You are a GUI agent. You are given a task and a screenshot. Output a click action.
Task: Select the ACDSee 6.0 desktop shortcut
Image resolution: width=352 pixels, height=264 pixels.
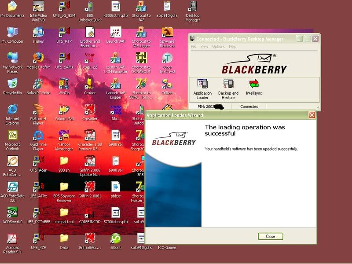12,216
